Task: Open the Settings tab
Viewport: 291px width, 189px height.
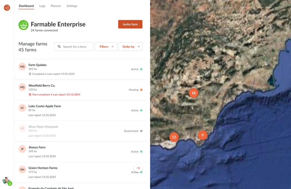Action: click(72, 6)
